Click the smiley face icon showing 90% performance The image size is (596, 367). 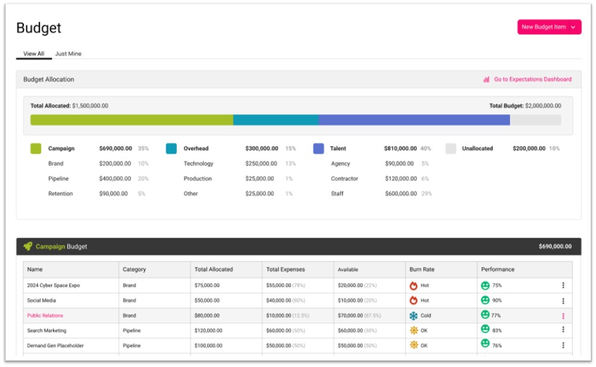(485, 300)
